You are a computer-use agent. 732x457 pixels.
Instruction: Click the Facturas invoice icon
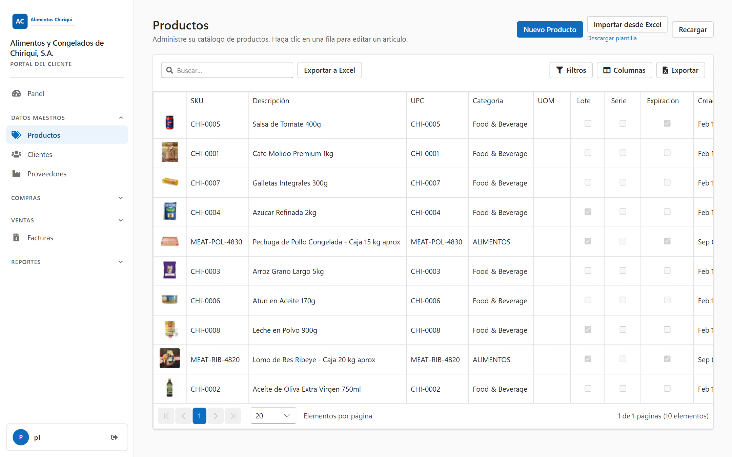pos(16,238)
